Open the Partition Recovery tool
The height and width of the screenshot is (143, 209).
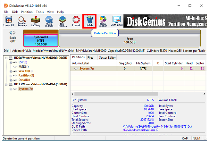[x=22, y=21]
